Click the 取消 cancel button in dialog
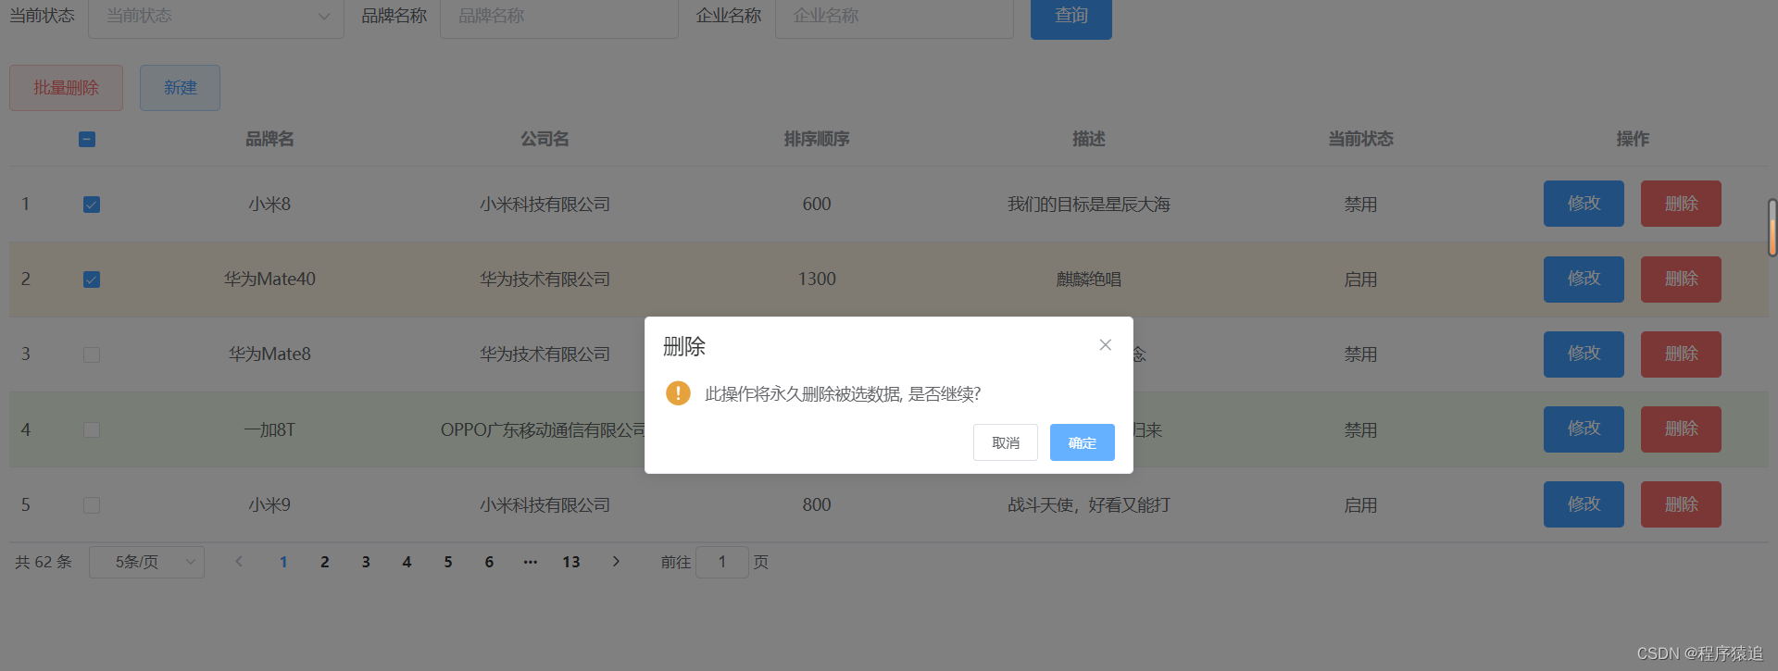Viewport: 1778px width, 671px height. coord(1005,442)
